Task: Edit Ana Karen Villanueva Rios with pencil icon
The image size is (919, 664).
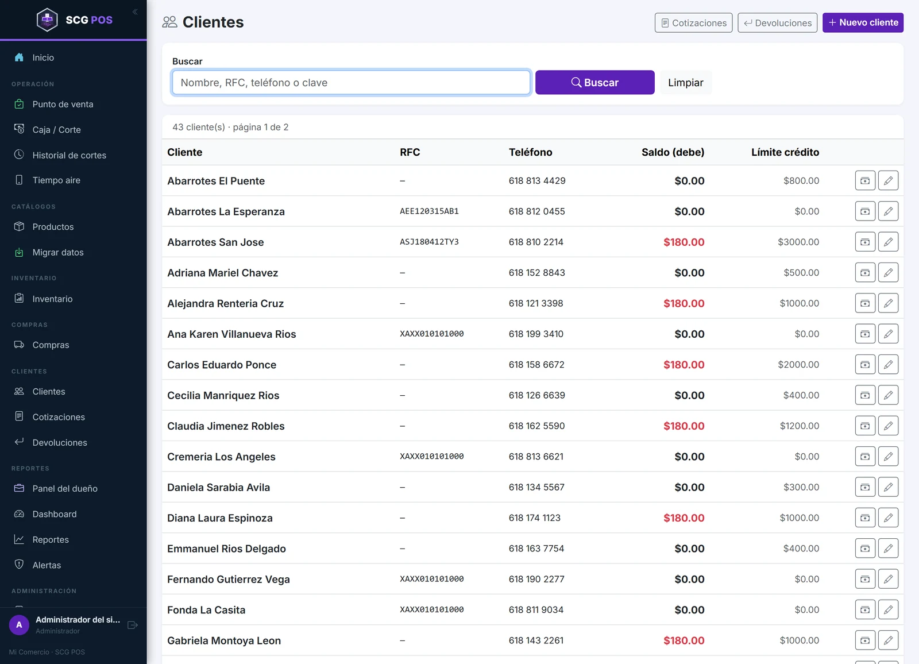Action: (x=888, y=334)
